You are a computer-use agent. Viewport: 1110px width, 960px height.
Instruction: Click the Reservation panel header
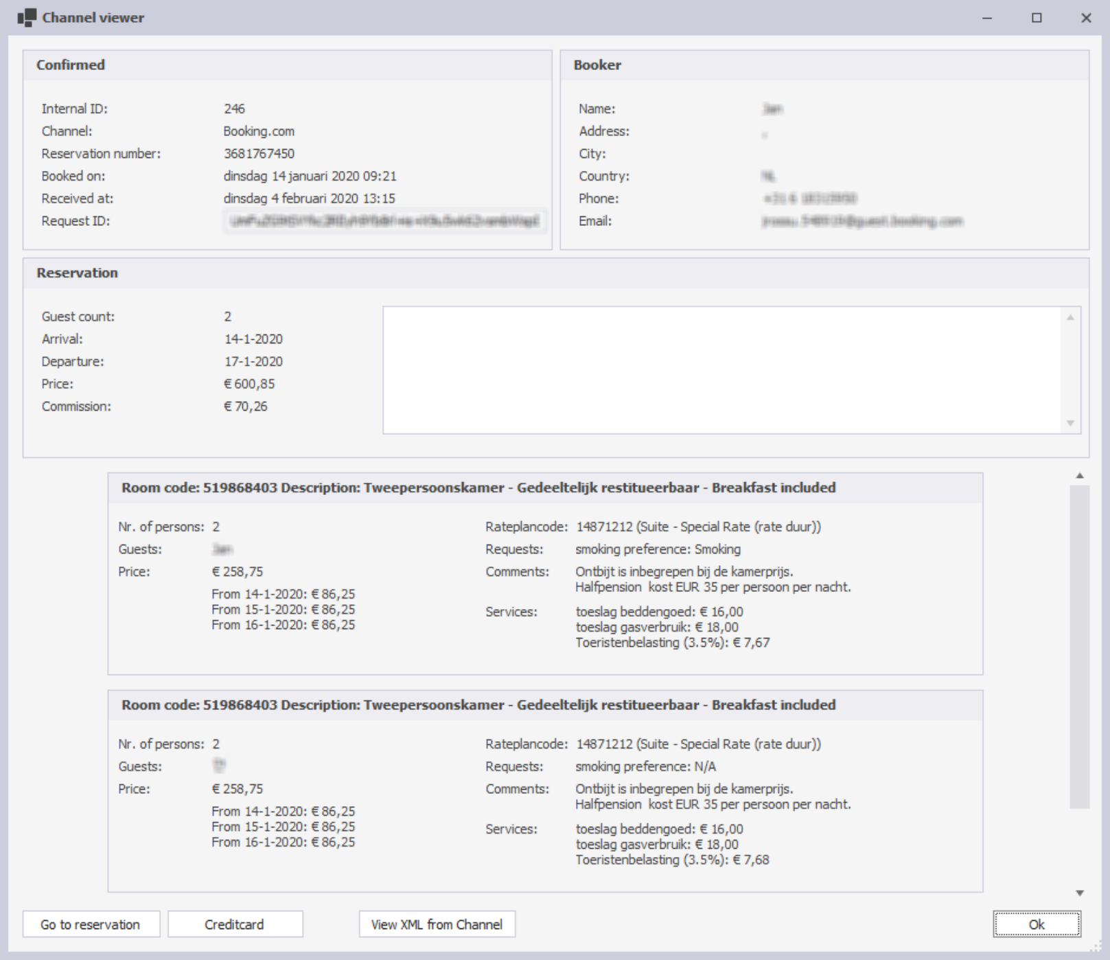click(556, 273)
